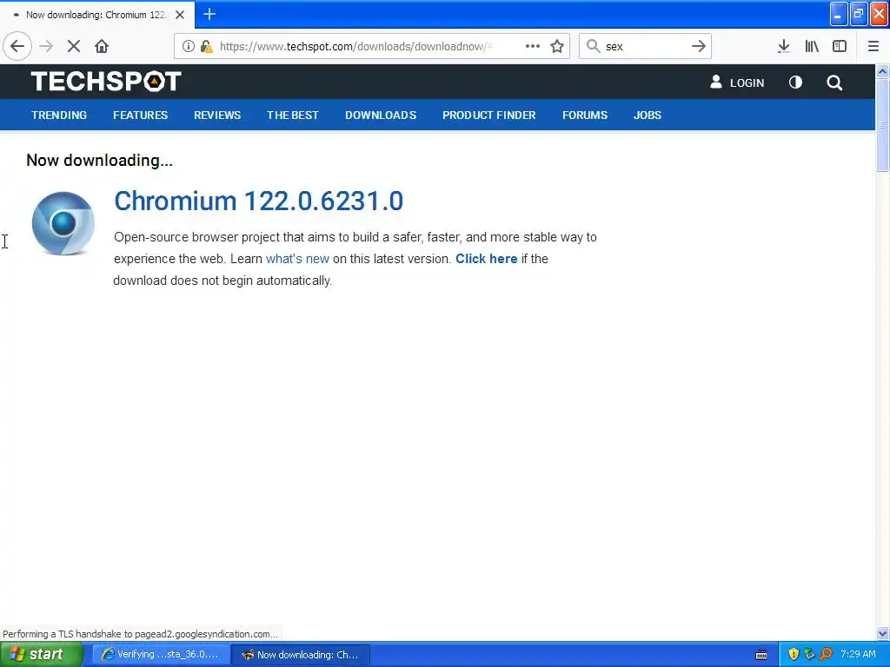Click the keyboard icon on the taskbar
The width and height of the screenshot is (890, 667).
[x=761, y=655]
